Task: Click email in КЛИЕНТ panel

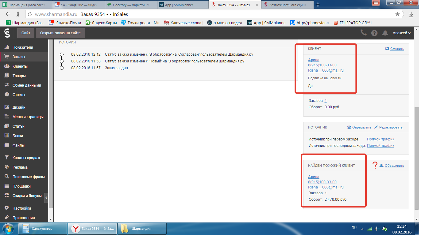Action: [x=326, y=70]
